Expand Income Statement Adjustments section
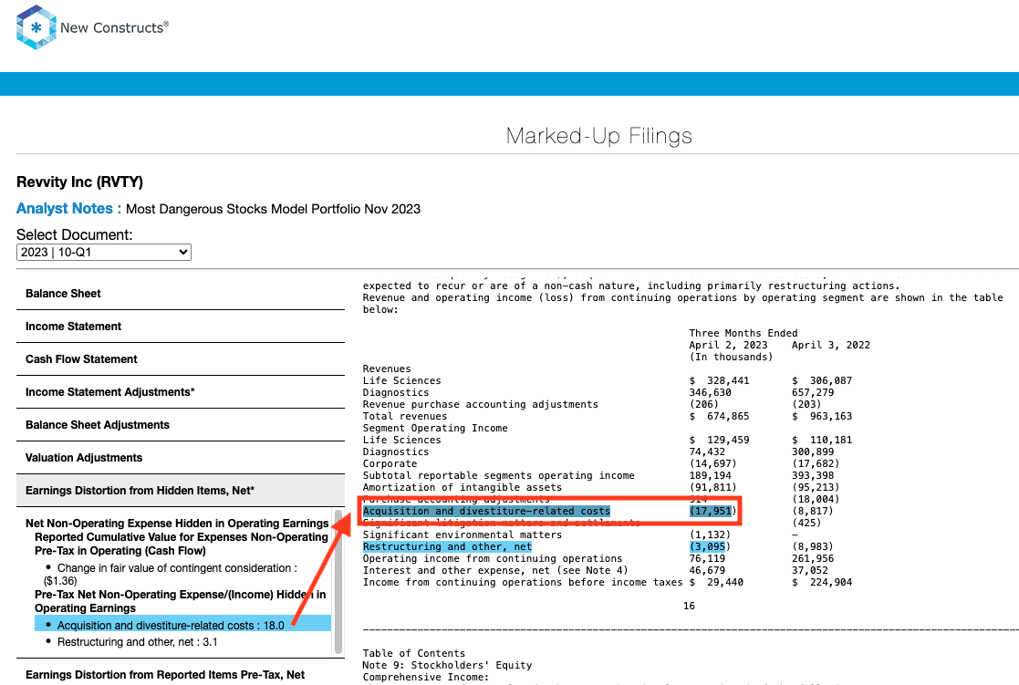Screen dimensions: 1019x685 [x=181, y=392]
